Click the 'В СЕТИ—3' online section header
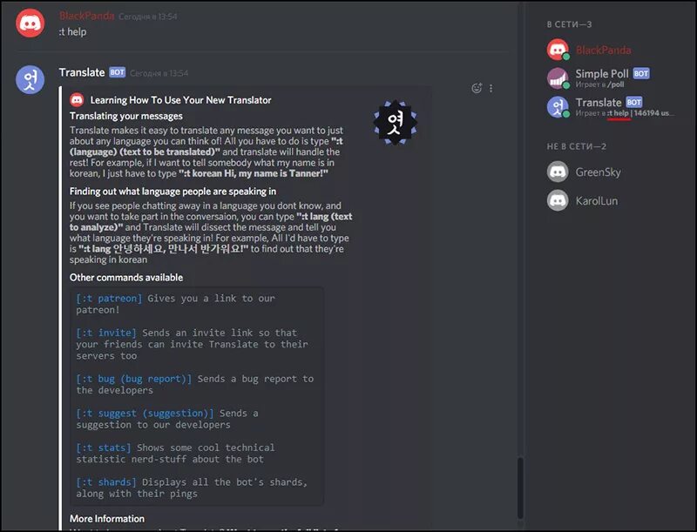This screenshot has width=697, height=532. (x=569, y=24)
